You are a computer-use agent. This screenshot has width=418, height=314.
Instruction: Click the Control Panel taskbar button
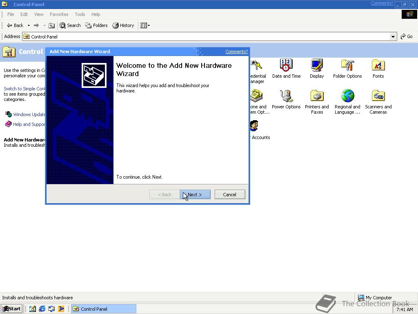(104, 309)
